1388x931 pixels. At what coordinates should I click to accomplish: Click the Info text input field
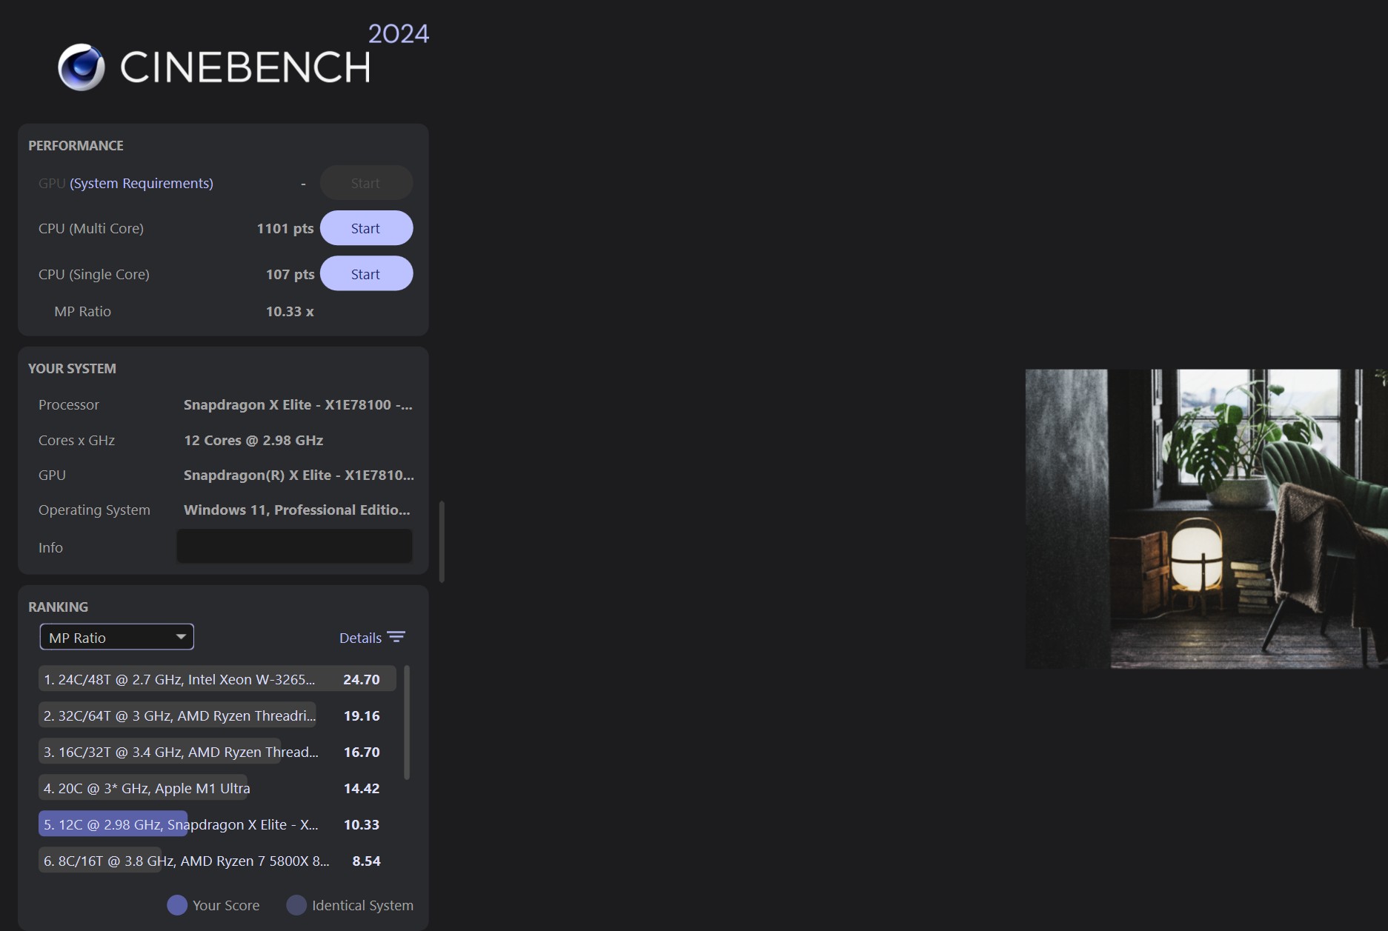point(294,547)
